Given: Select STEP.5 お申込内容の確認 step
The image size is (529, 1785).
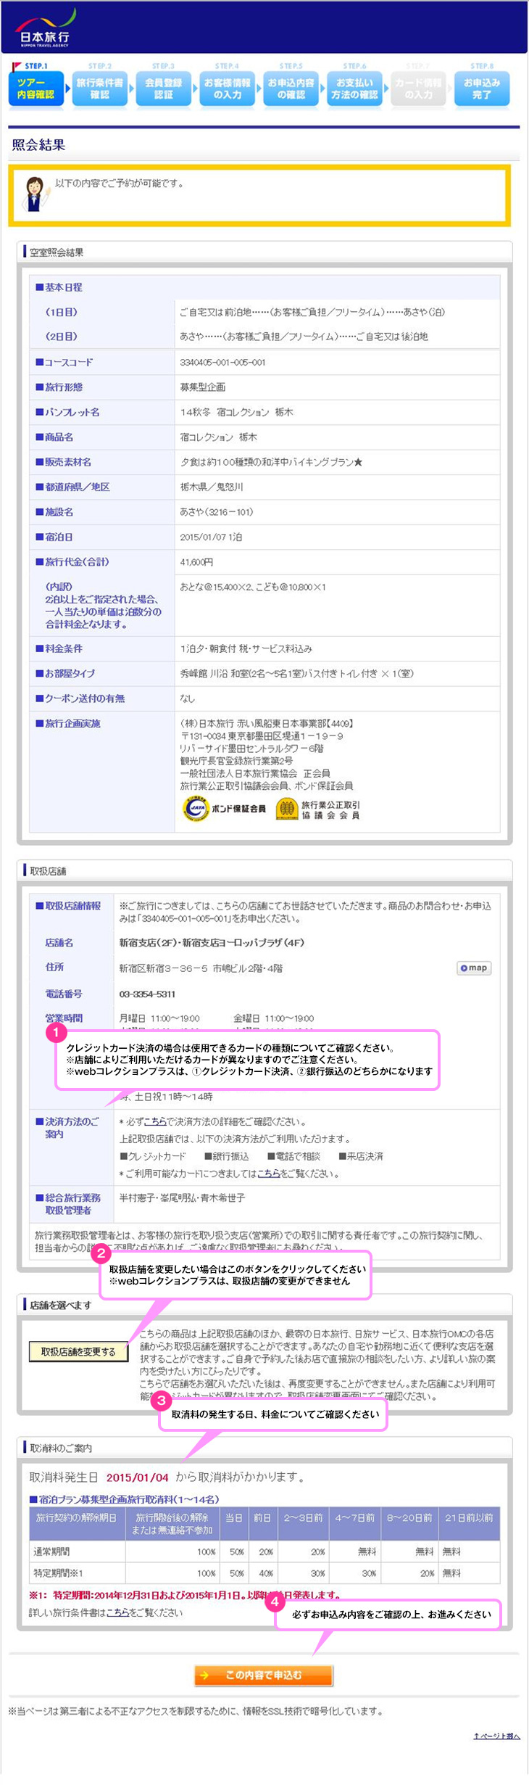Looking at the screenshot, I should pos(291,88).
